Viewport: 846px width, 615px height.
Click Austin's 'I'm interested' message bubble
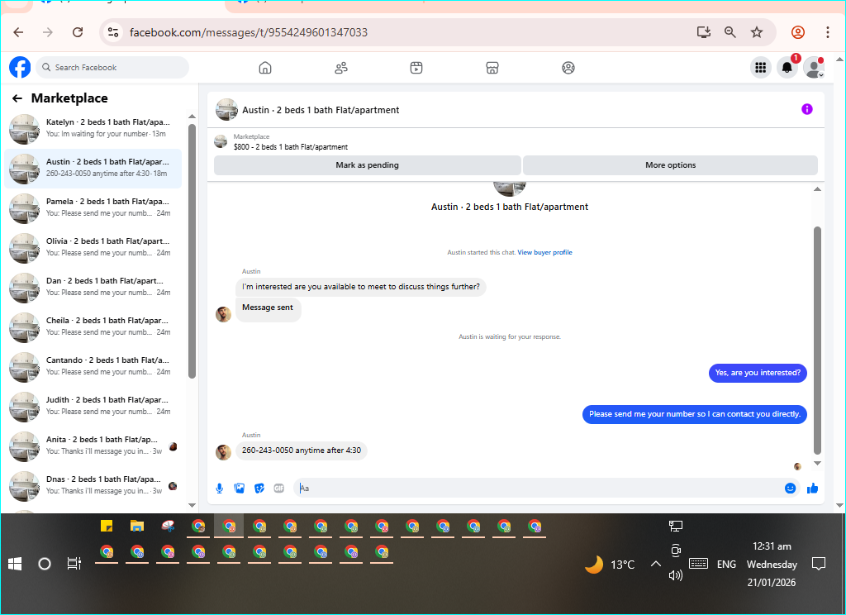point(360,287)
